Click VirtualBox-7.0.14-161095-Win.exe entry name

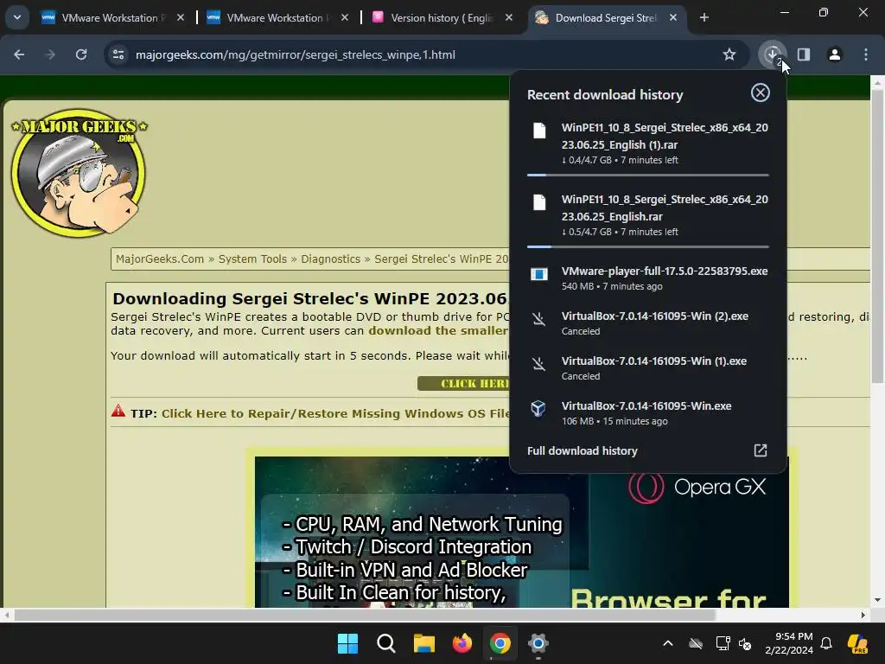[646, 406]
